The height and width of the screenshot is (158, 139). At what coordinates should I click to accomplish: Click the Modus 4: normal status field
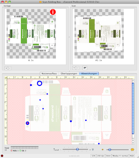point(120,156)
